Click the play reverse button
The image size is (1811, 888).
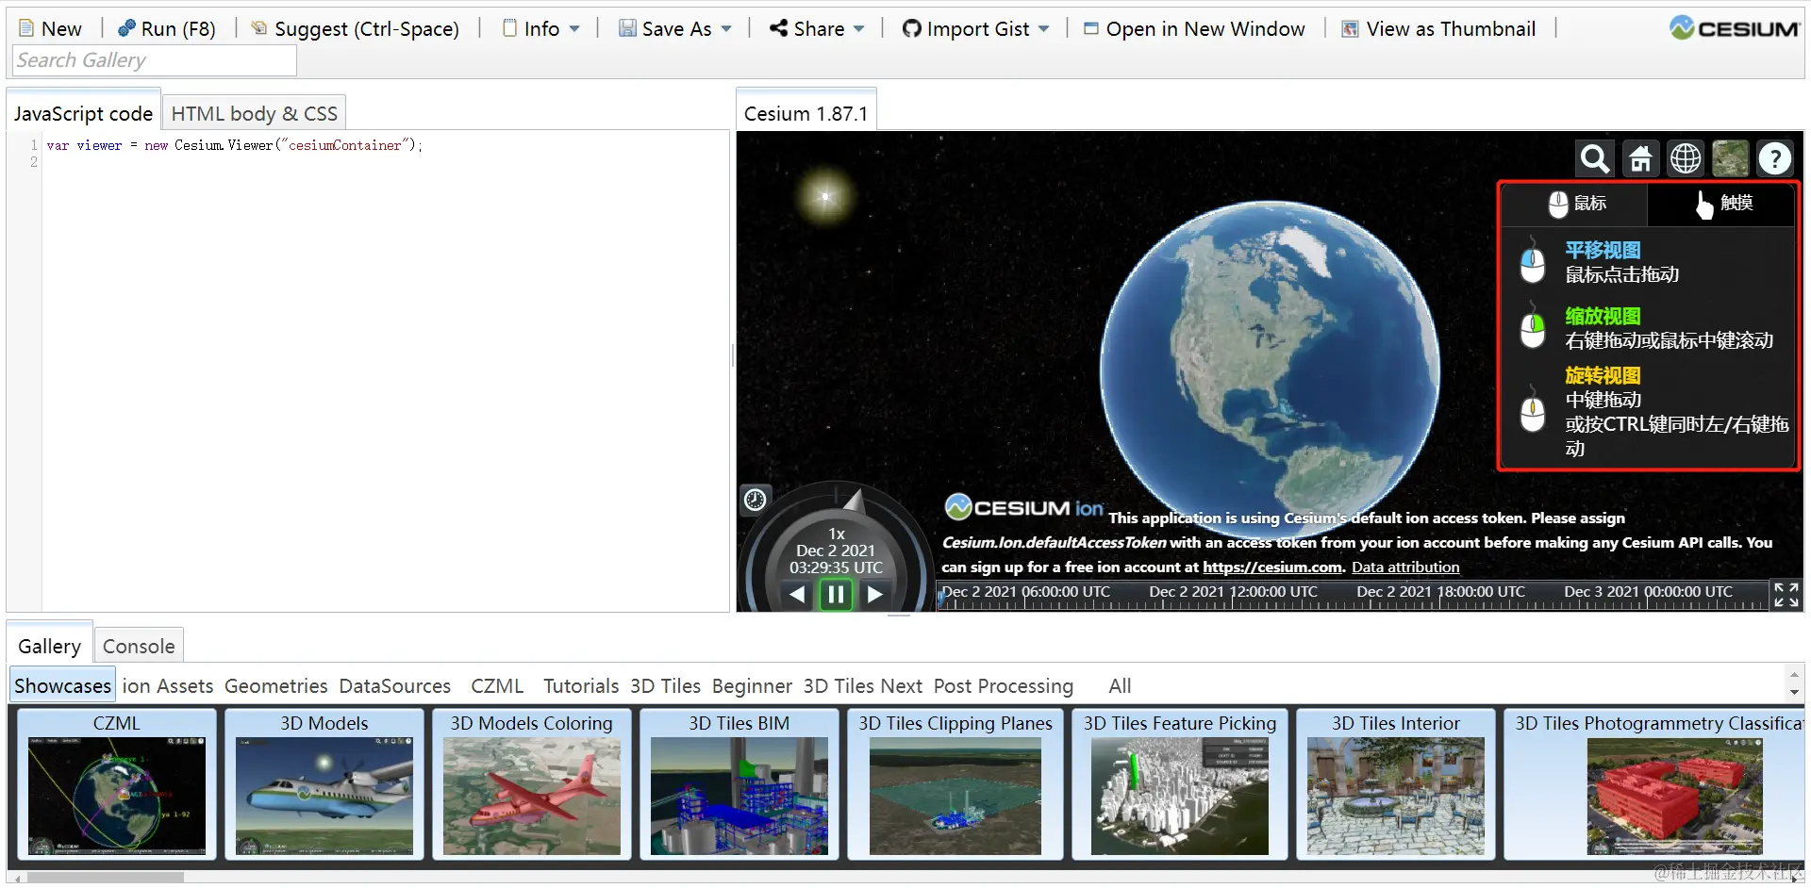click(x=798, y=594)
